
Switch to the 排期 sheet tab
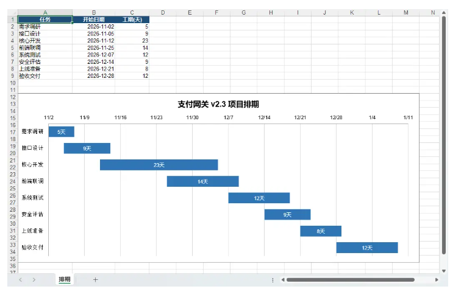tap(65, 279)
